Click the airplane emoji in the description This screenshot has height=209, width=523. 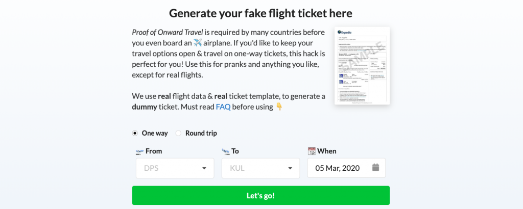(x=198, y=43)
